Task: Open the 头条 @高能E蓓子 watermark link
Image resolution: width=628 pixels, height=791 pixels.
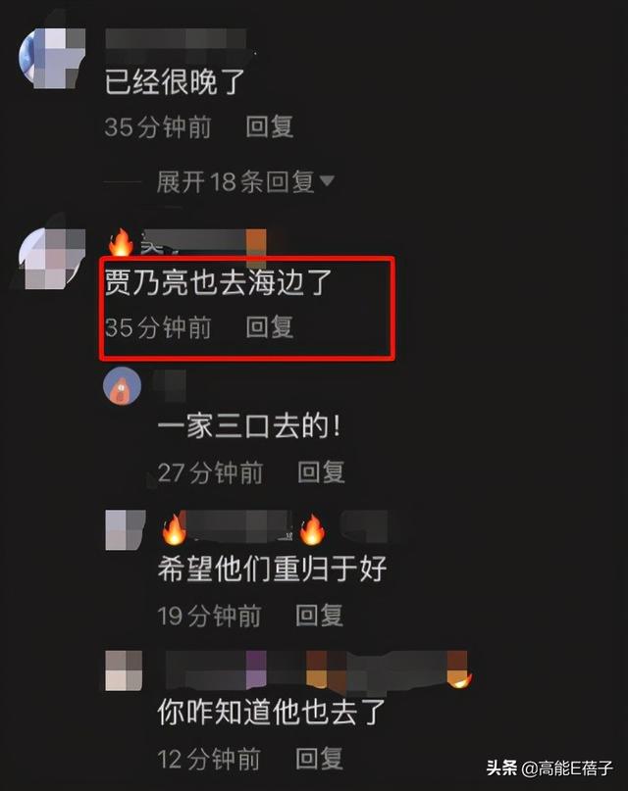Action: [549, 768]
